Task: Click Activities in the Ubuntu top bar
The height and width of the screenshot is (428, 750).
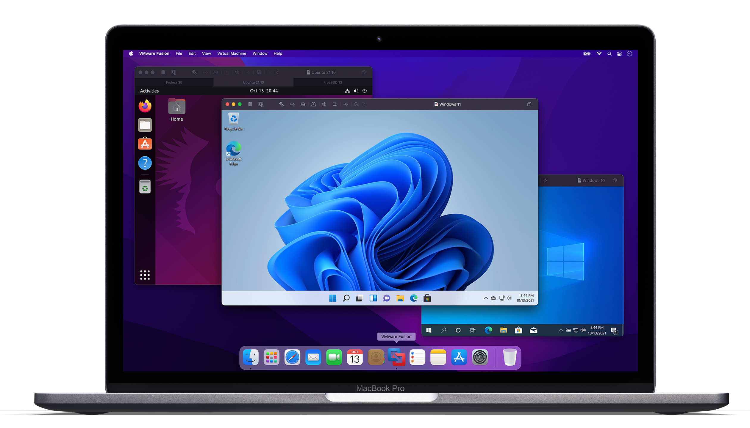Action: pyautogui.click(x=149, y=91)
